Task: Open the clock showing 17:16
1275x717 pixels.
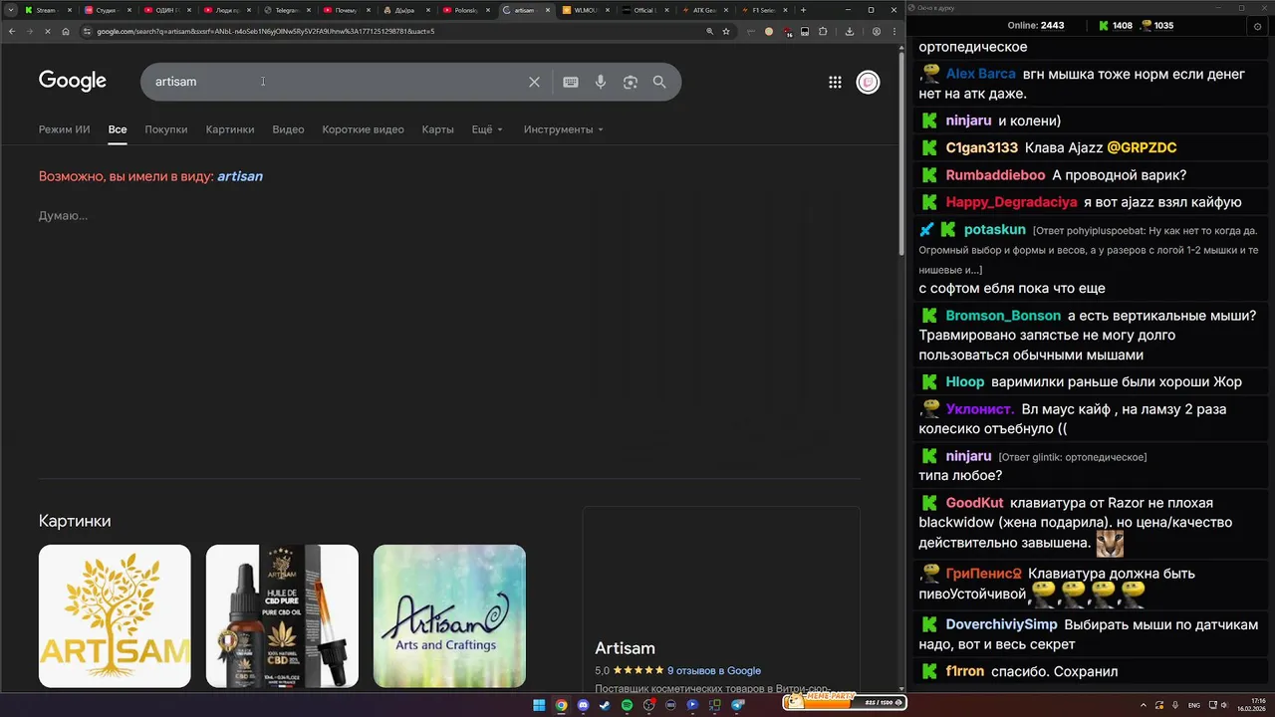Action: click(x=1251, y=705)
